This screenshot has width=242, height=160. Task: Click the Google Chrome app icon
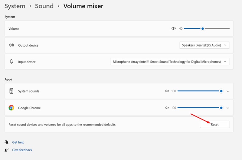tap(11, 108)
